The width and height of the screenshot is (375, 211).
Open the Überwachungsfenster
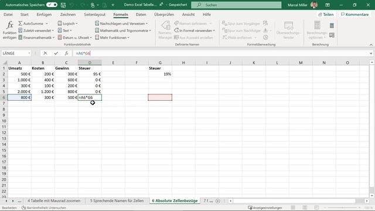[288, 30]
